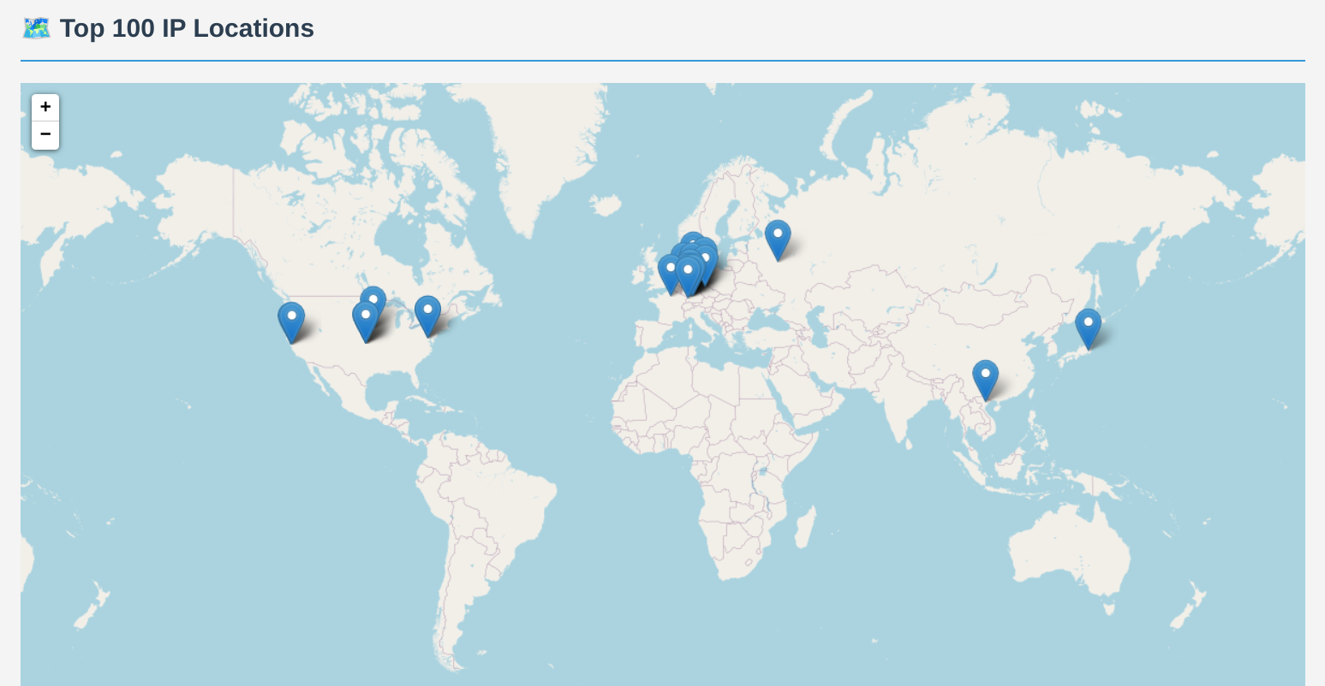Open the marker located in Russia
Viewport: 1325px width, 686px height.
(x=778, y=240)
